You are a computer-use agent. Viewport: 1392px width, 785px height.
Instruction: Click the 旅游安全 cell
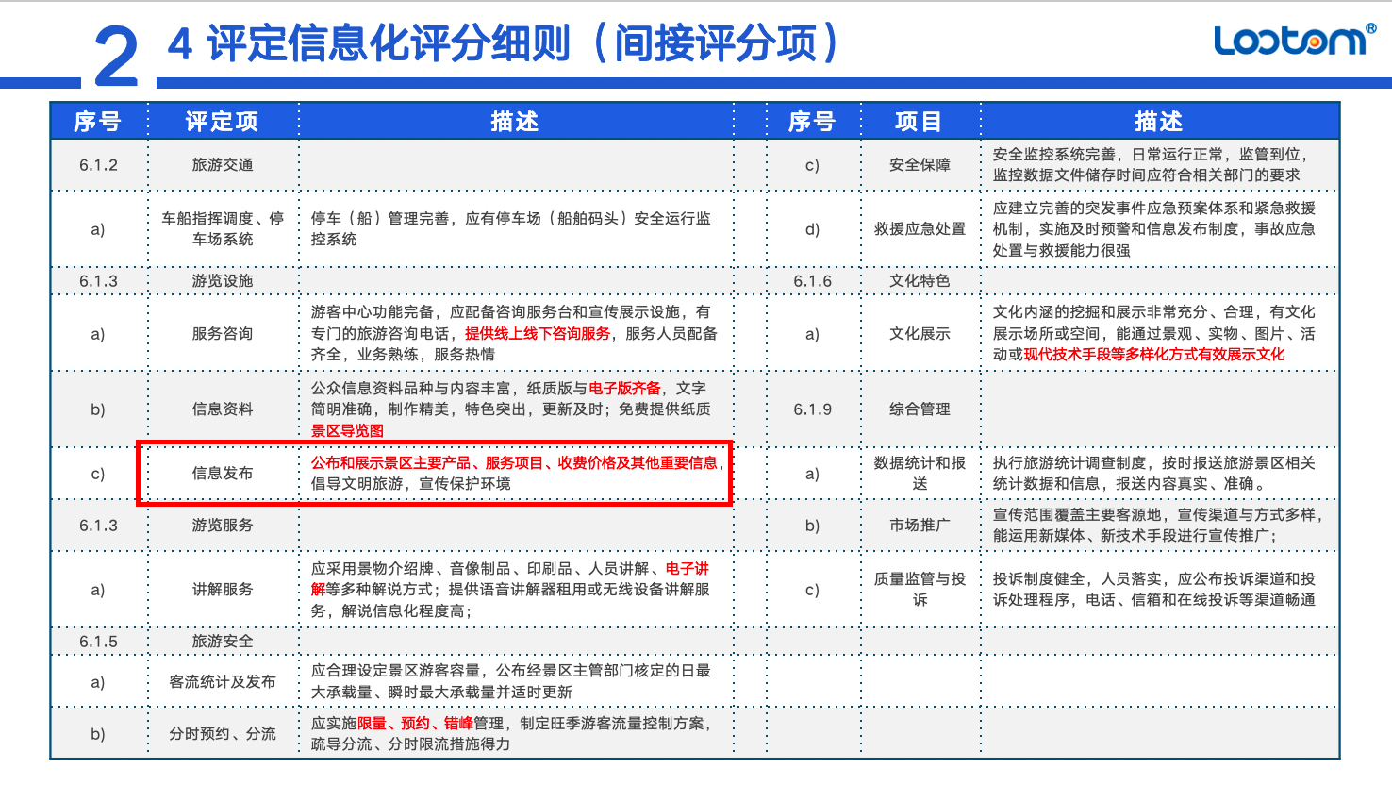[223, 642]
